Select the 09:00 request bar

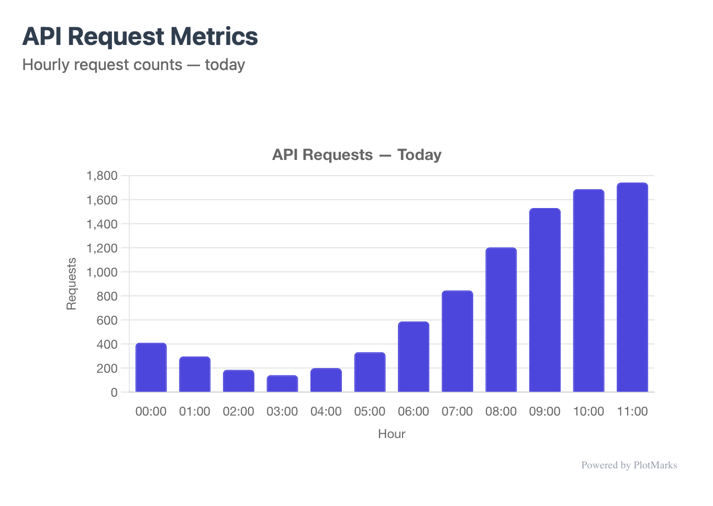(x=545, y=300)
